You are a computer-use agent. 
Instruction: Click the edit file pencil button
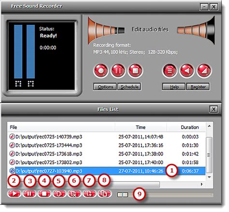tap(59, 194)
